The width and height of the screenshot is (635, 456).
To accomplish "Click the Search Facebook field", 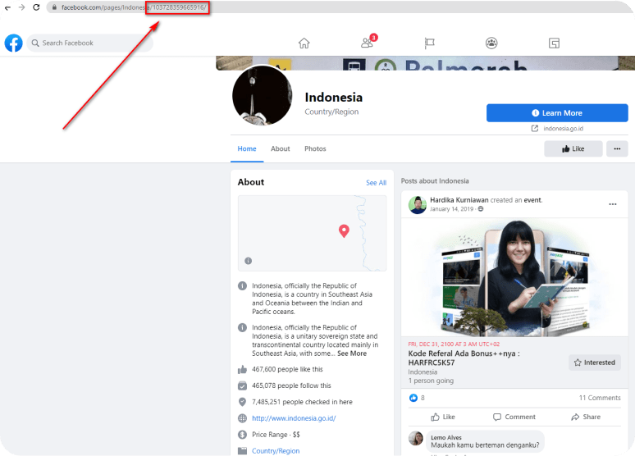I will [90, 43].
